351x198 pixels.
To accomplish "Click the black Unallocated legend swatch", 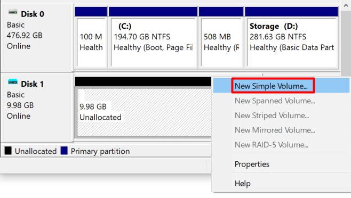I will pyautogui.click(x=8, y=151).
